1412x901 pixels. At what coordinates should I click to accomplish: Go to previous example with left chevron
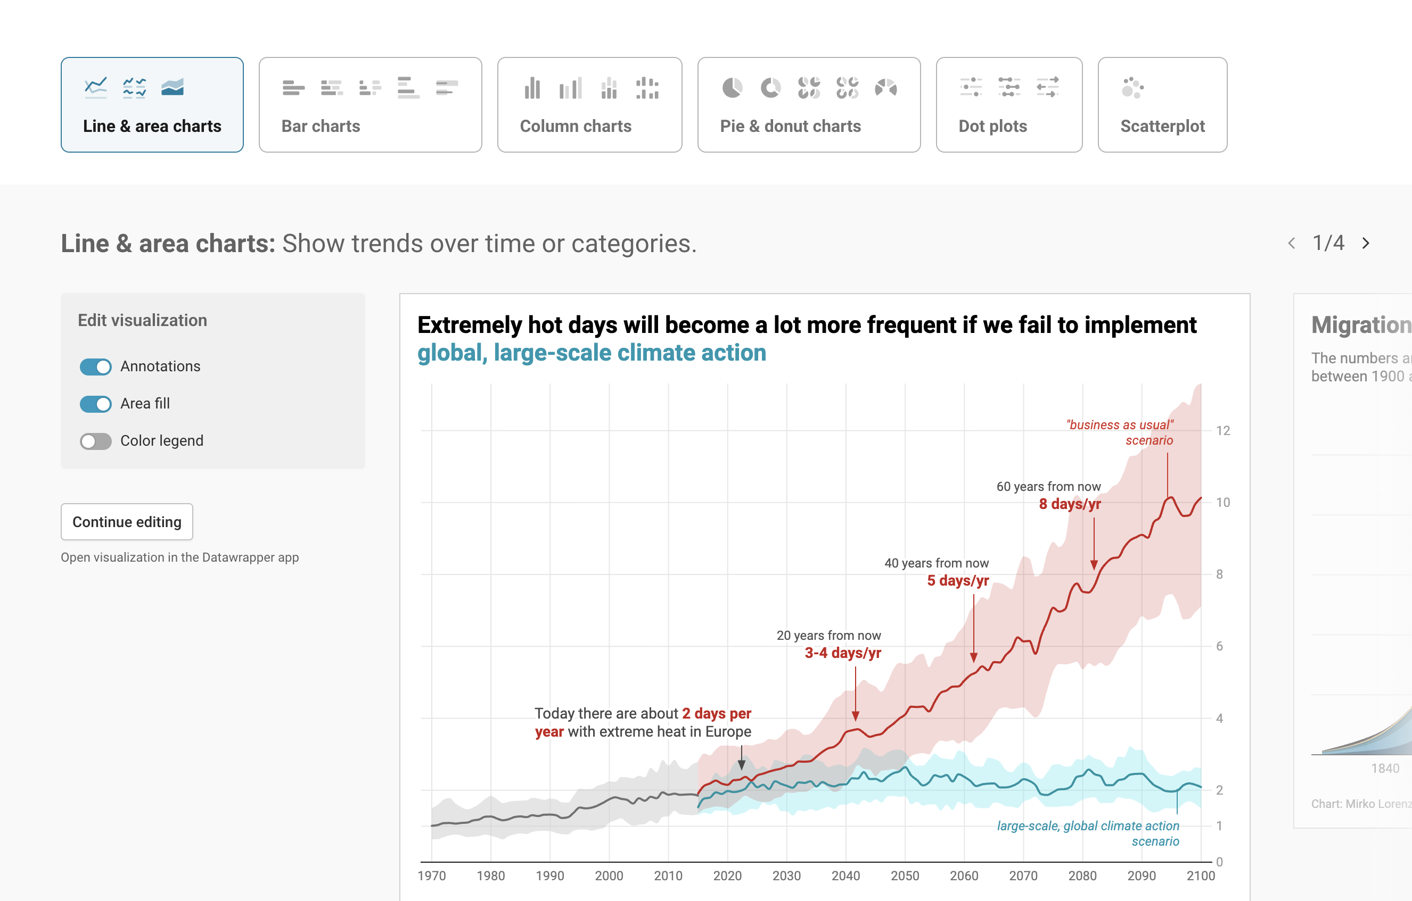click(x=1292, y=243)
